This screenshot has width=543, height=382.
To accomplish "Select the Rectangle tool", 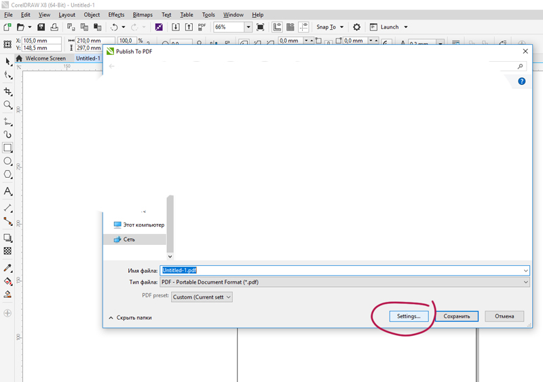I will tap(7, 148).
